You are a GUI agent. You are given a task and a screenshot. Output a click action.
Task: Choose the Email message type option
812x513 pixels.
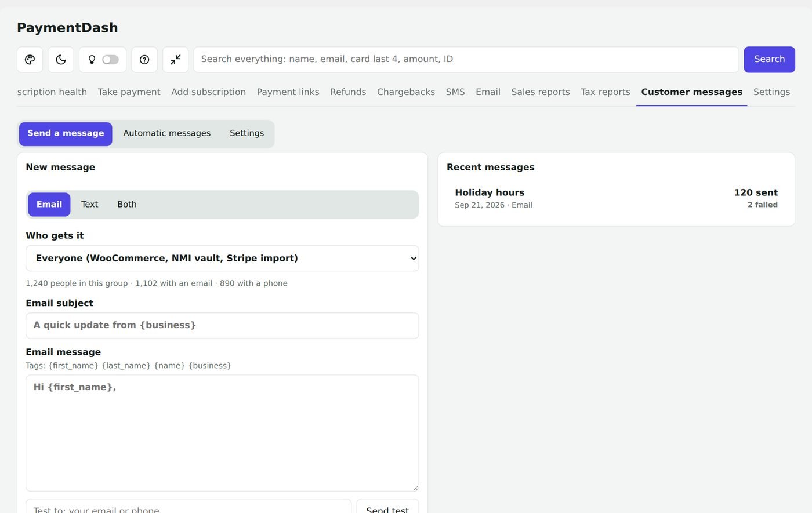click(49, 205)
